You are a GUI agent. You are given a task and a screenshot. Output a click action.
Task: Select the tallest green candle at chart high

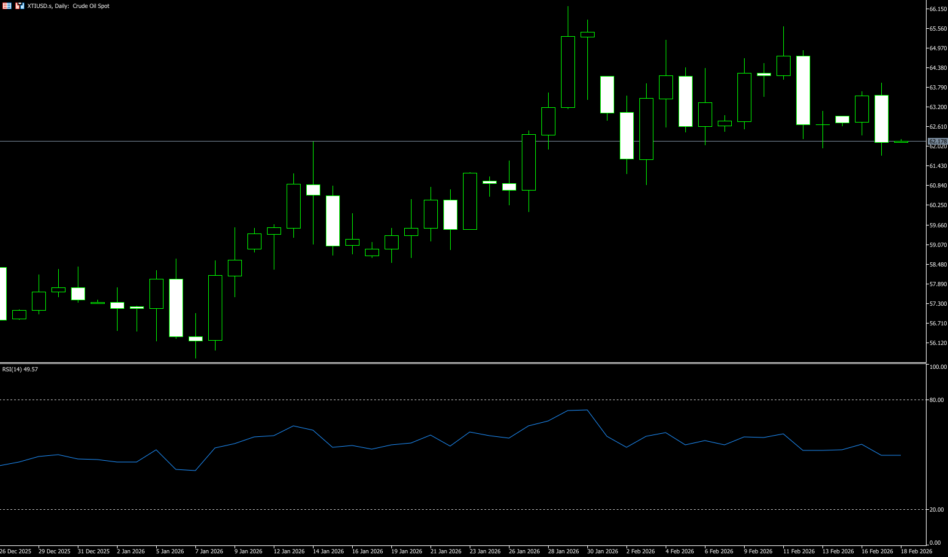568,72
